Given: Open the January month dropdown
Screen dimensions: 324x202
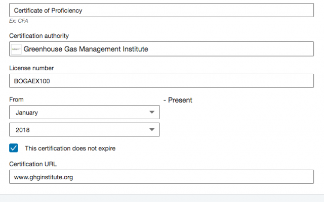Looking at the screenshot, I should [x=85, y=112].
